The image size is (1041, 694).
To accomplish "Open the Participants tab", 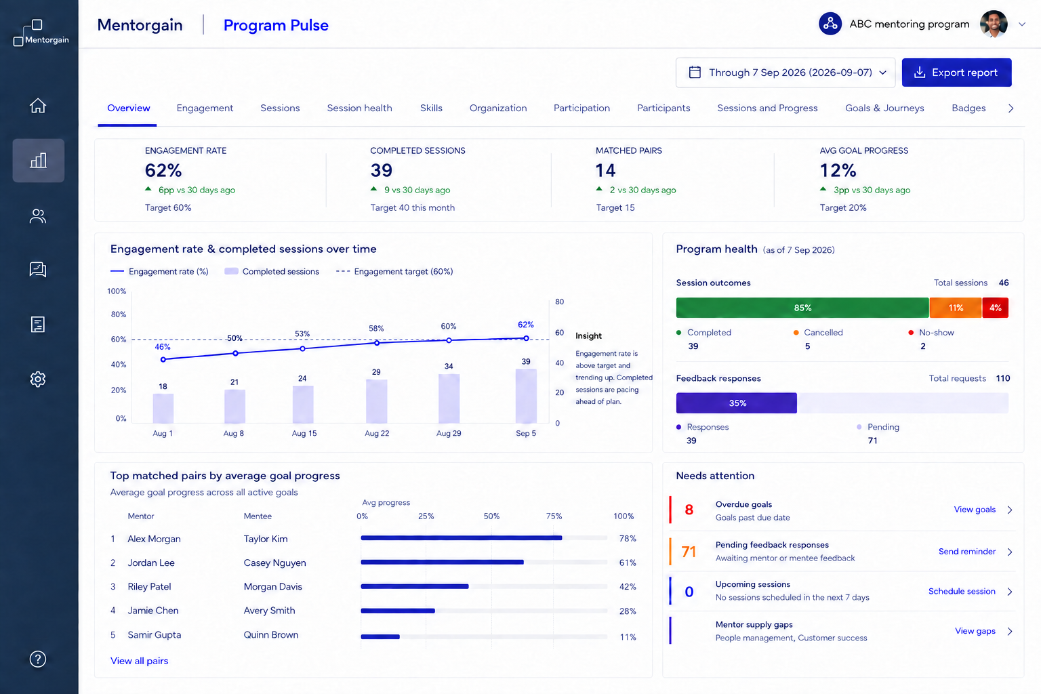I will (x=664, y=108).
